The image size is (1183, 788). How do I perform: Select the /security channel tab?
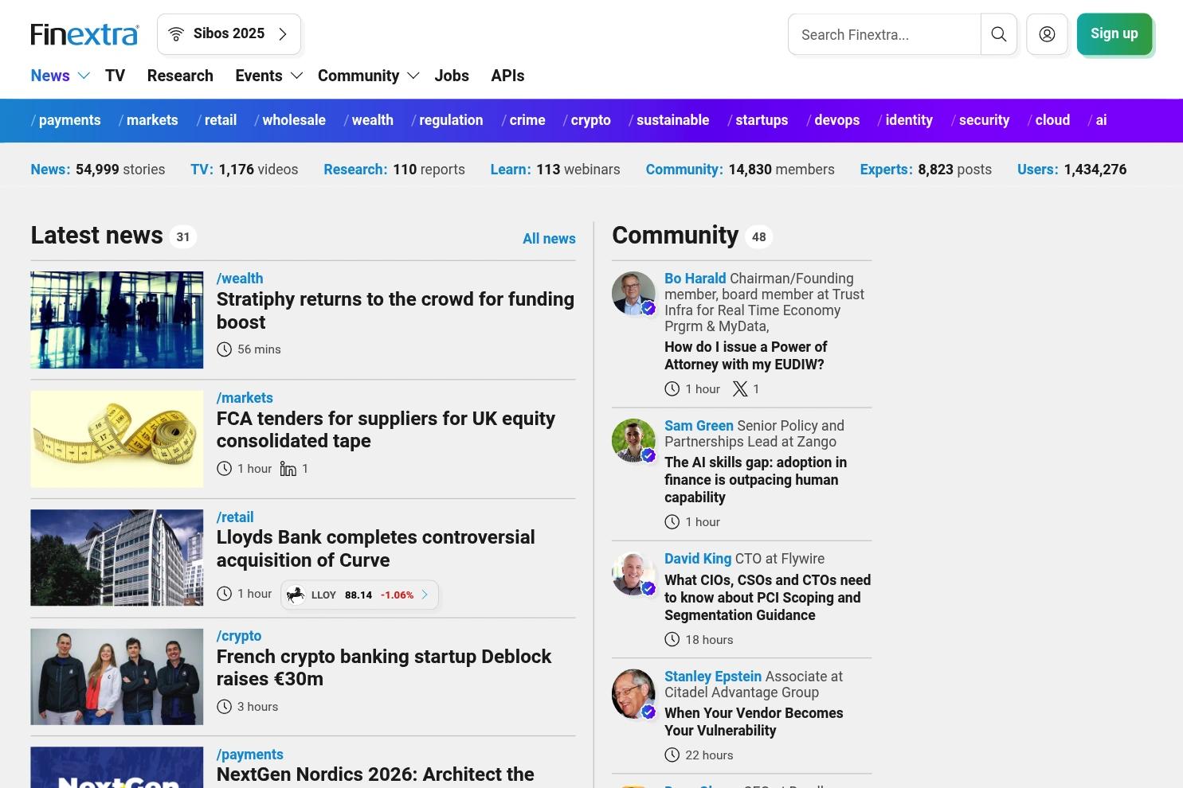pos(980,120)
